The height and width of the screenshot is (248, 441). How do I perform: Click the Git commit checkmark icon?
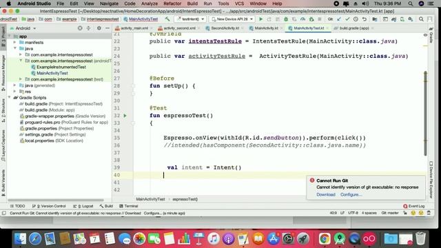click(x=348, y=19)
